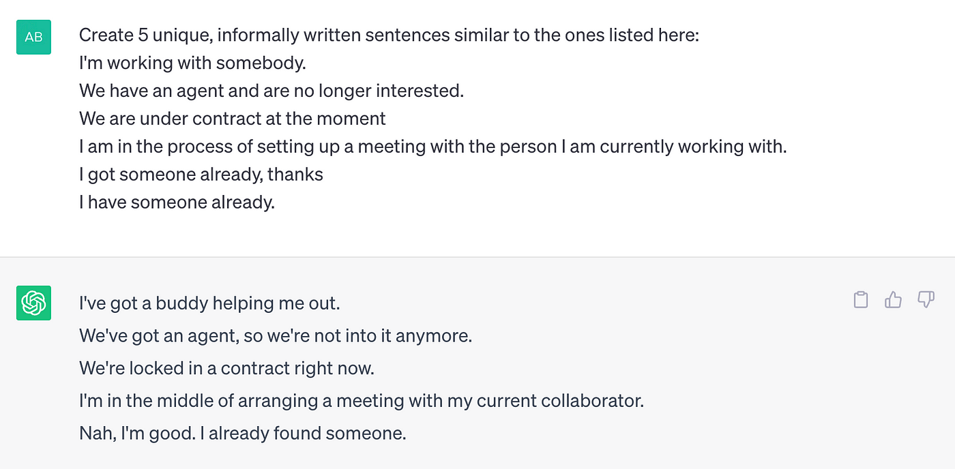Click the reply "Nah, I'm good. I already found someone."
The image size is (955, 469).
point(243,433)
